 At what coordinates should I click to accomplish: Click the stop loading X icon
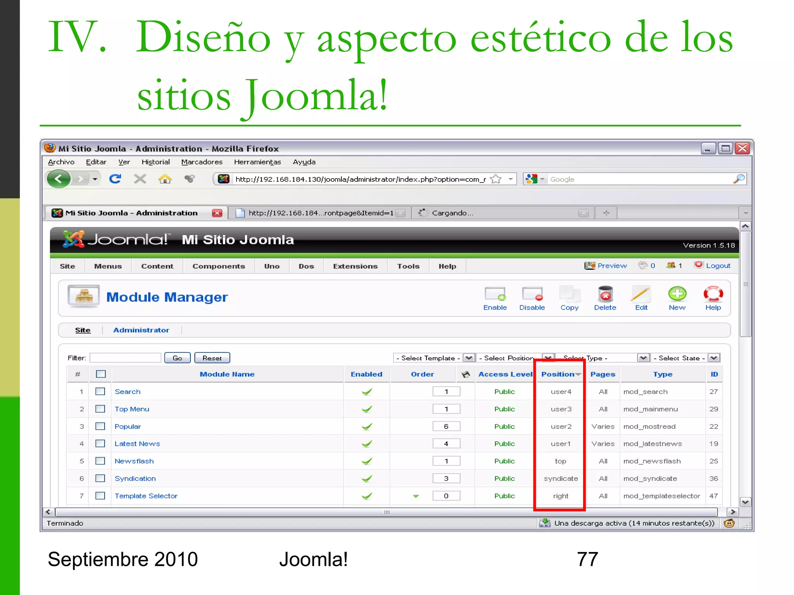pyautogui.click(x=140, y=179)
